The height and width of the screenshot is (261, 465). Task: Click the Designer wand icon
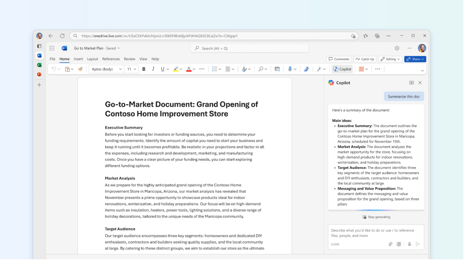click(320, 69)
